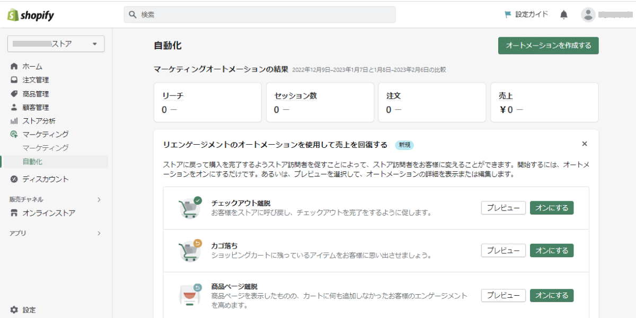Turn on カゴ落ち automation
This screenshot has width=636, height=318.
552,250
